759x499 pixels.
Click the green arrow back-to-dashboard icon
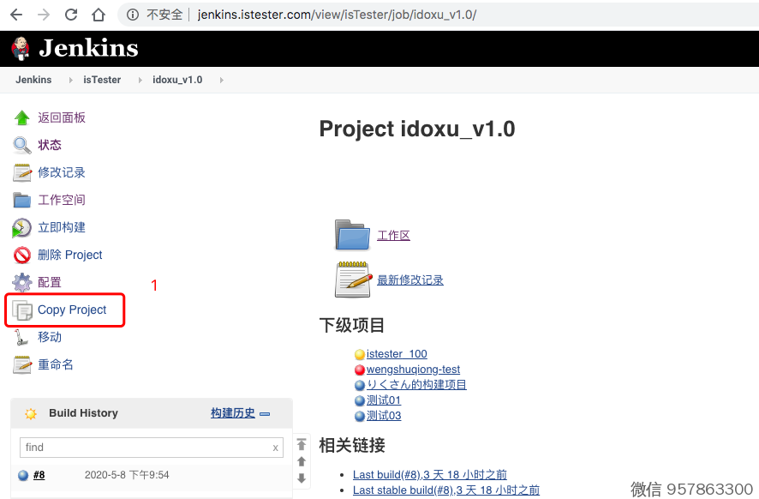(22, 117)
